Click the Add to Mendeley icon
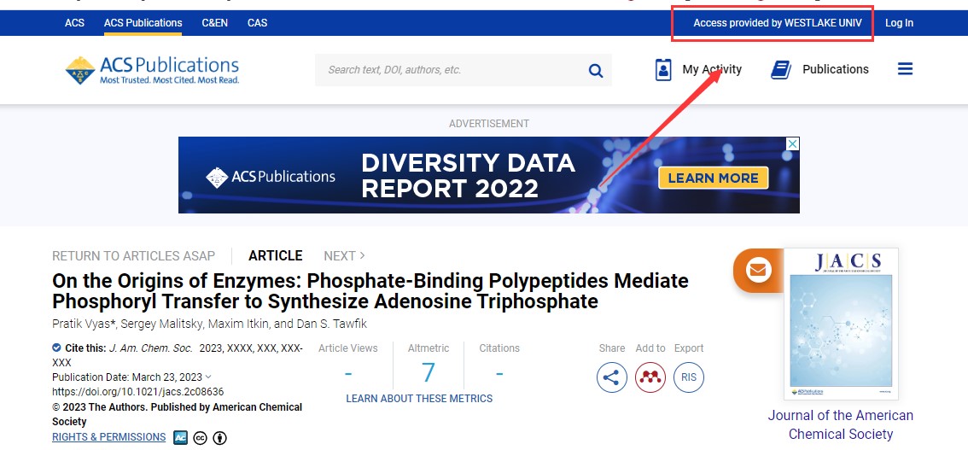The image size is (968, 450). [650, 377]
